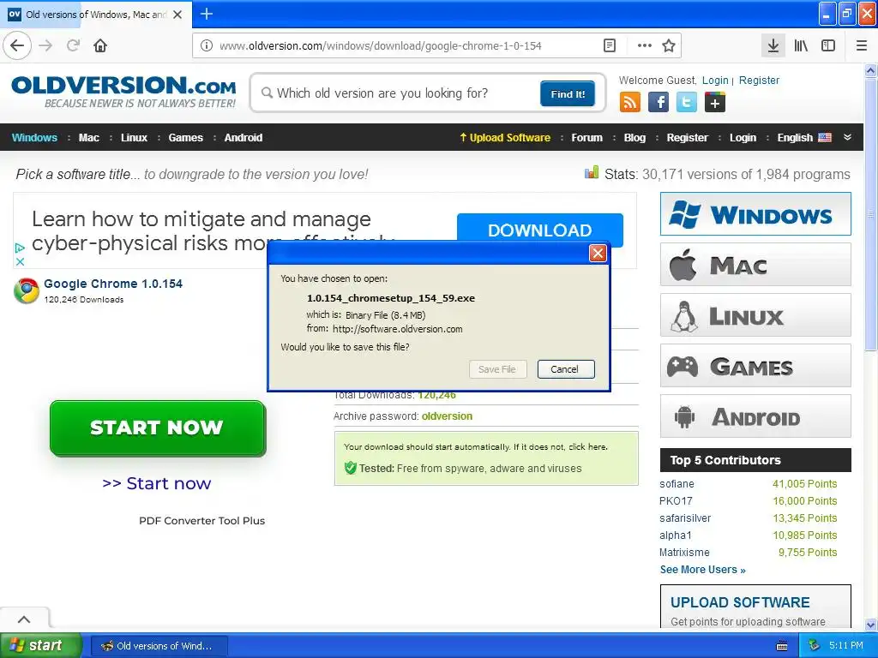This screenshot has height=658, width=878.
Task: Click the green Tested checkmark shield icon
Action: click(x=350, y=468)
